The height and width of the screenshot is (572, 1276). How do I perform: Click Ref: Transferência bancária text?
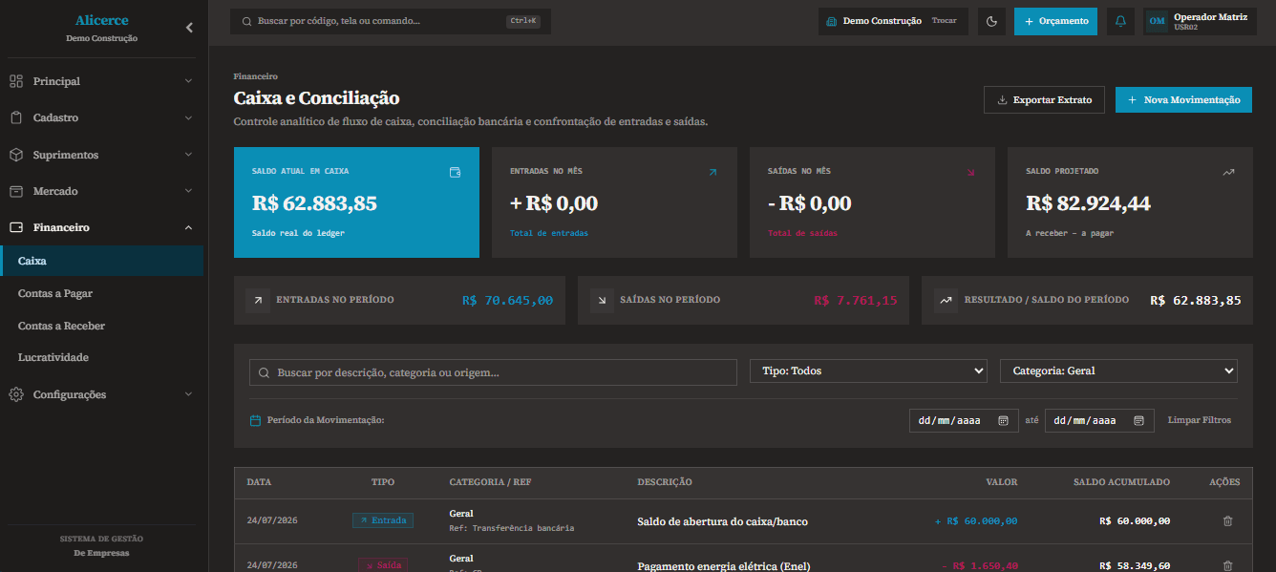pos(511,528)
